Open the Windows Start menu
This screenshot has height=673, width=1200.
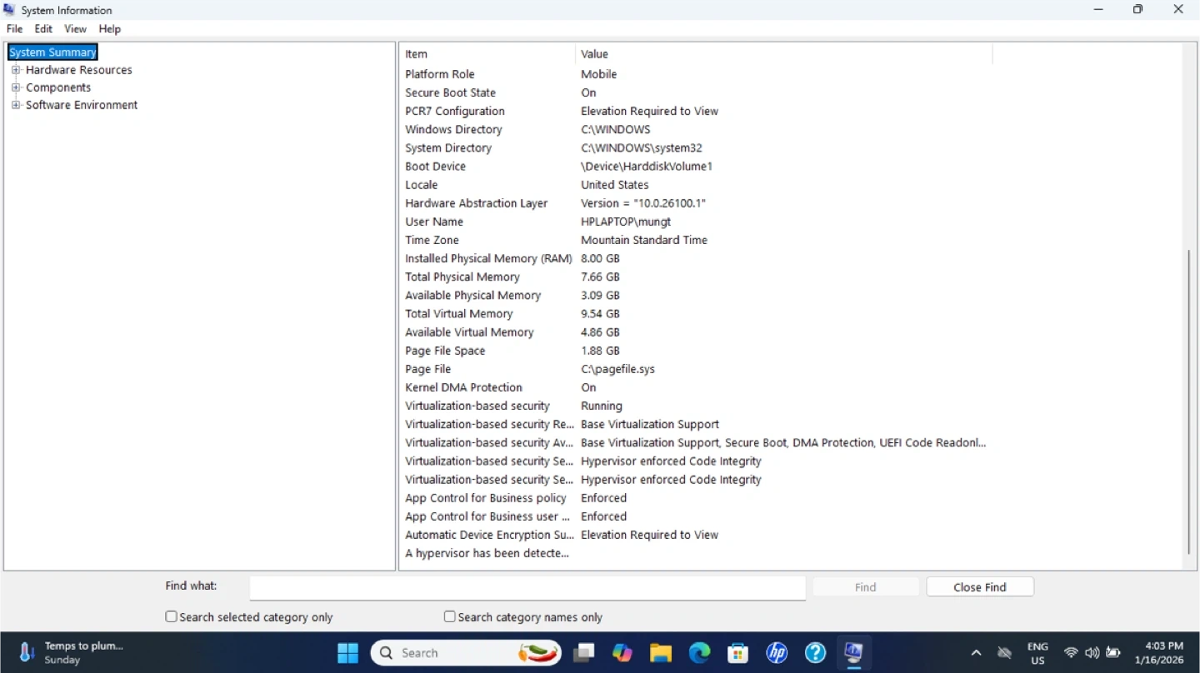click(x=347, y=653)
